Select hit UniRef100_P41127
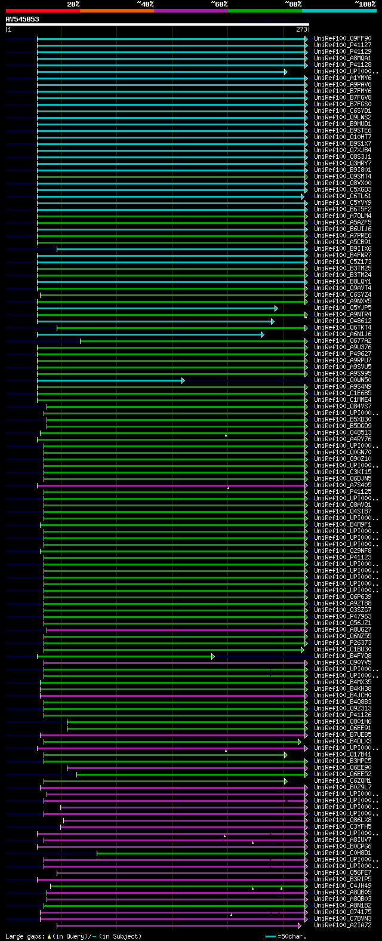Image resolution: width=382 pixels, height=941 pixels. pos(343,45)
